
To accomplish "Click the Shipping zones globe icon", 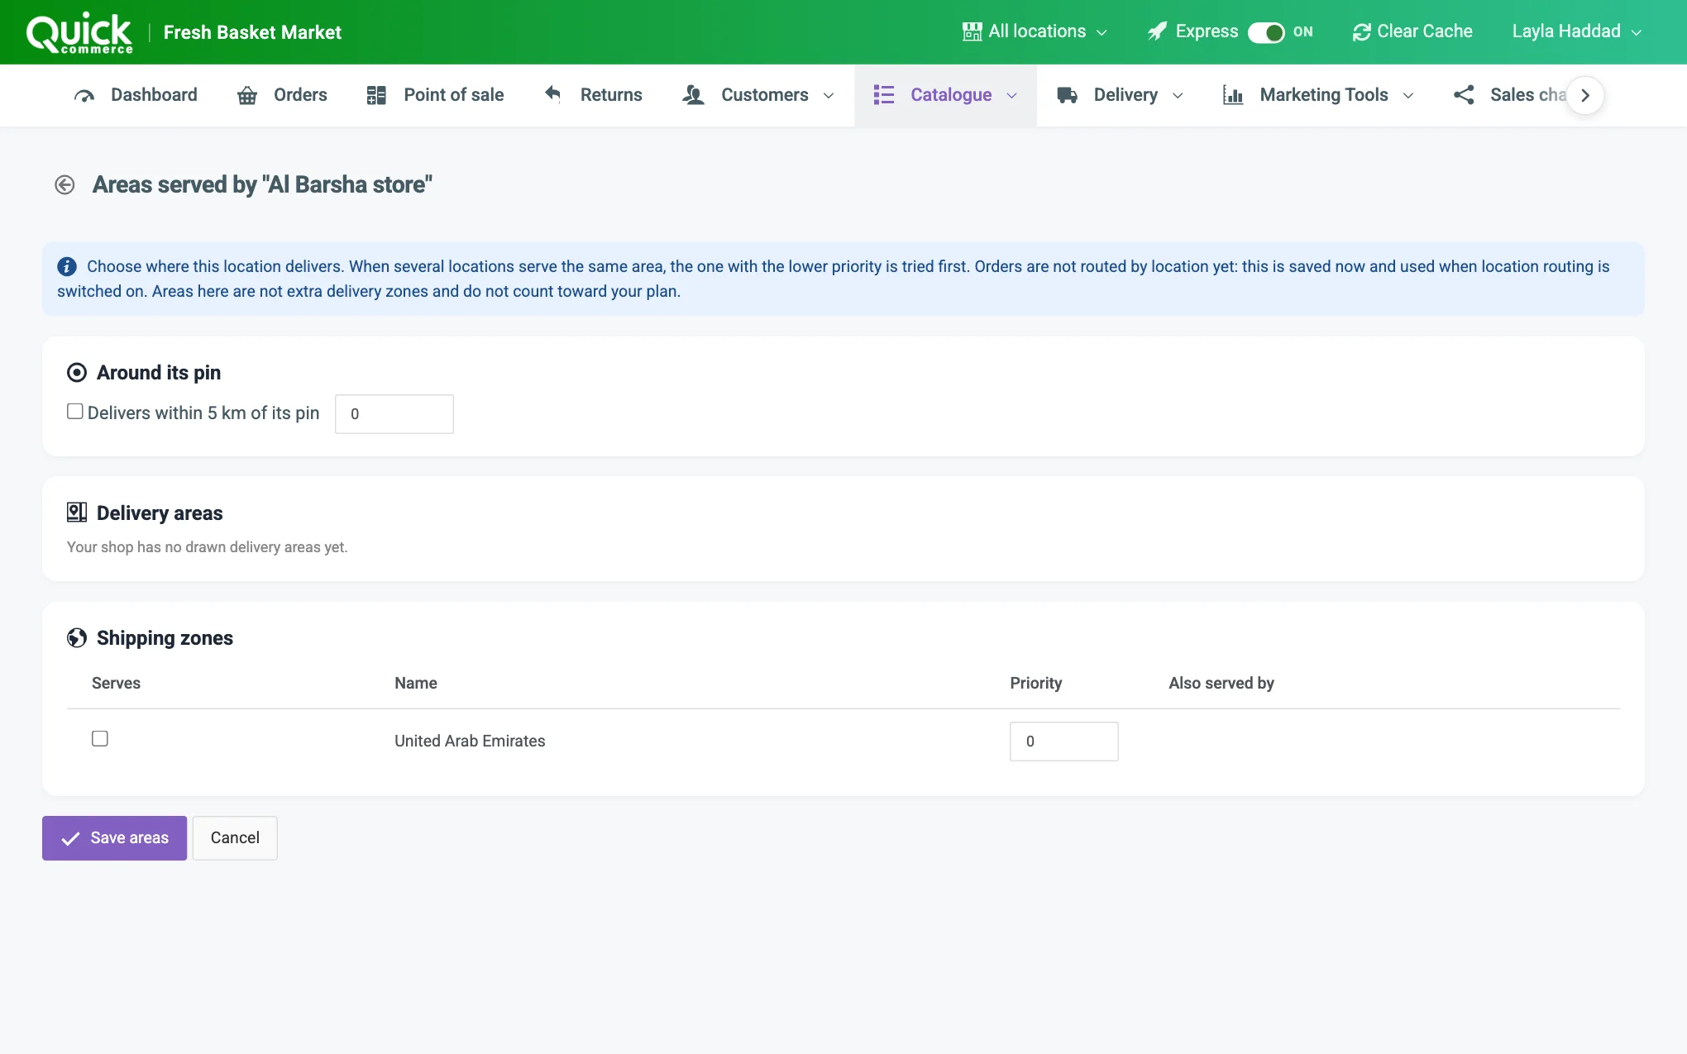I will click(x=77, y=638).
